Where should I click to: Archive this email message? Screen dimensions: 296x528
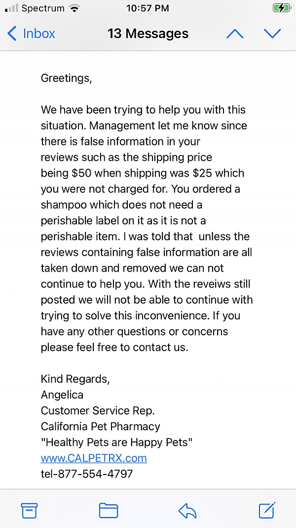click(x=29, y=510)
